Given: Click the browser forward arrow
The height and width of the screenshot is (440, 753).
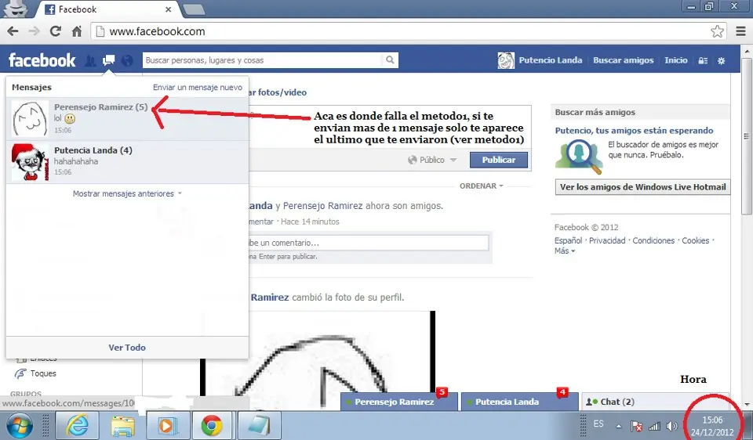Looking at the screenshot, I should (34, 31).
